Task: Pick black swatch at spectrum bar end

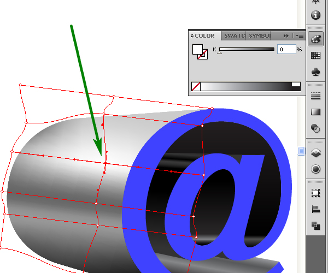Action: click(296, 88)
